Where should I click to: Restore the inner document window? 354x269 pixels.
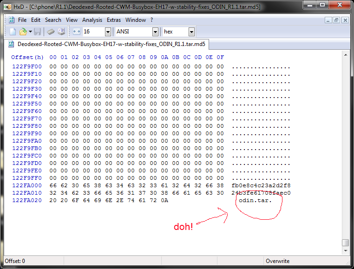point(337,20)
